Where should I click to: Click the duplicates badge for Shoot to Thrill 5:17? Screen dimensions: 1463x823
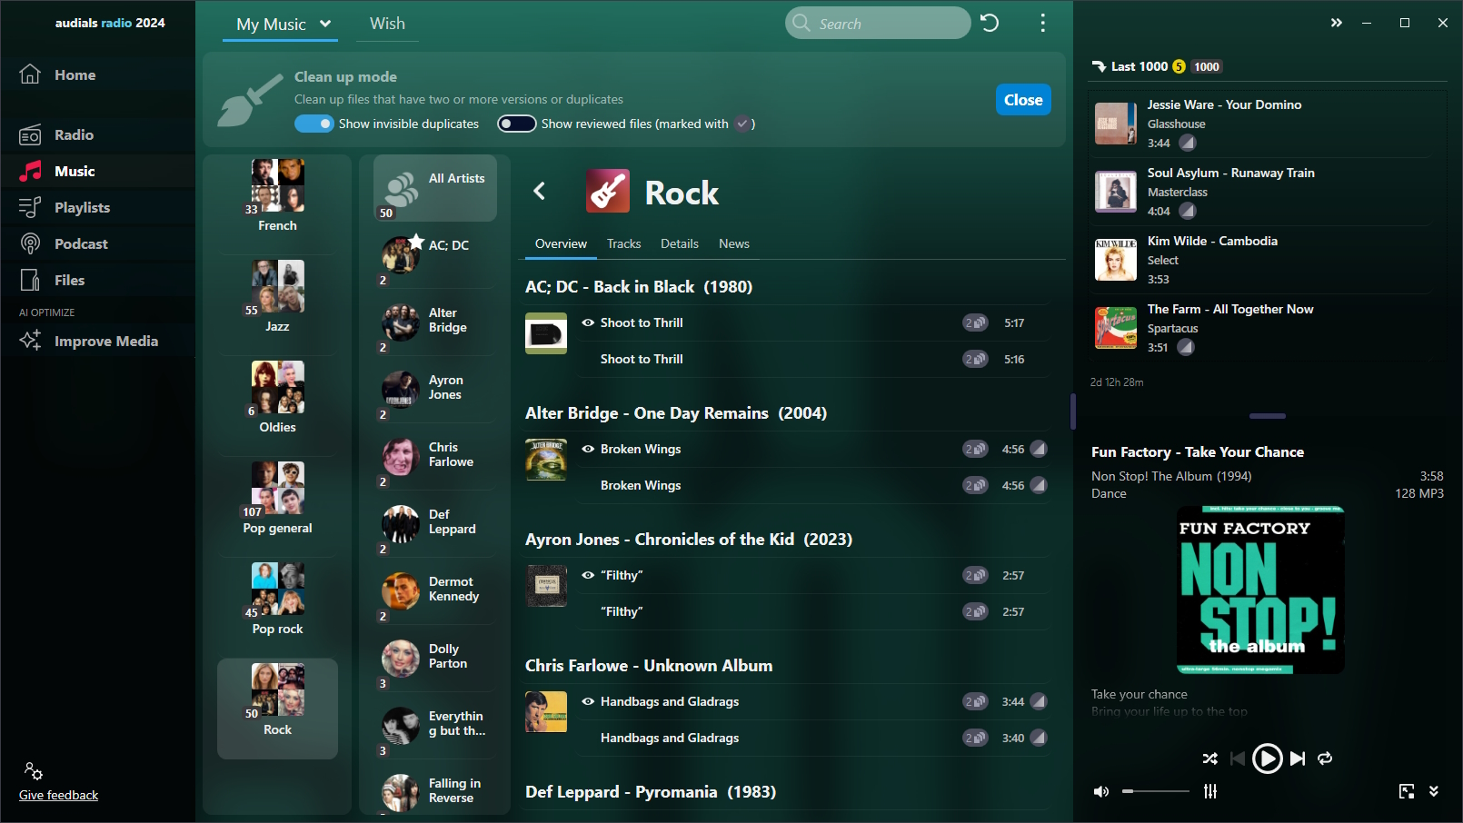(x=975, y=322)
